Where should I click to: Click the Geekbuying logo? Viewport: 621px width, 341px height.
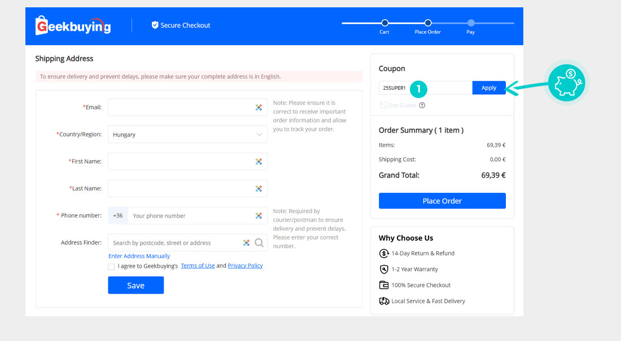tap(73, 25)
